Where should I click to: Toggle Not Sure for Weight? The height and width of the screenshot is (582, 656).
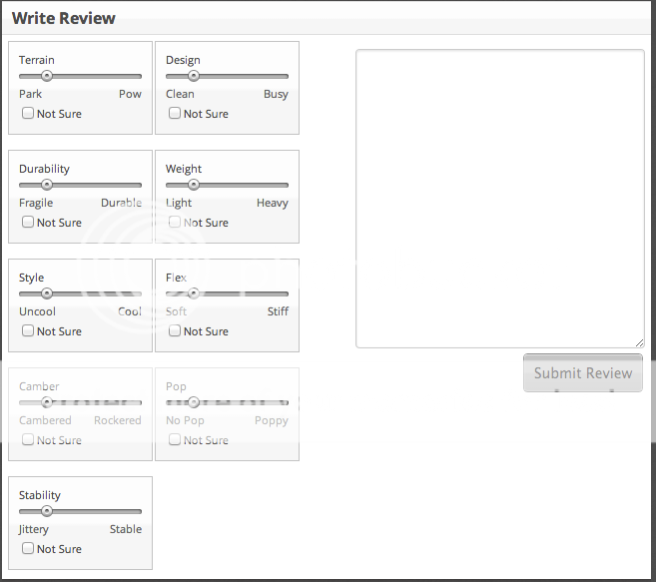point(175,223)
